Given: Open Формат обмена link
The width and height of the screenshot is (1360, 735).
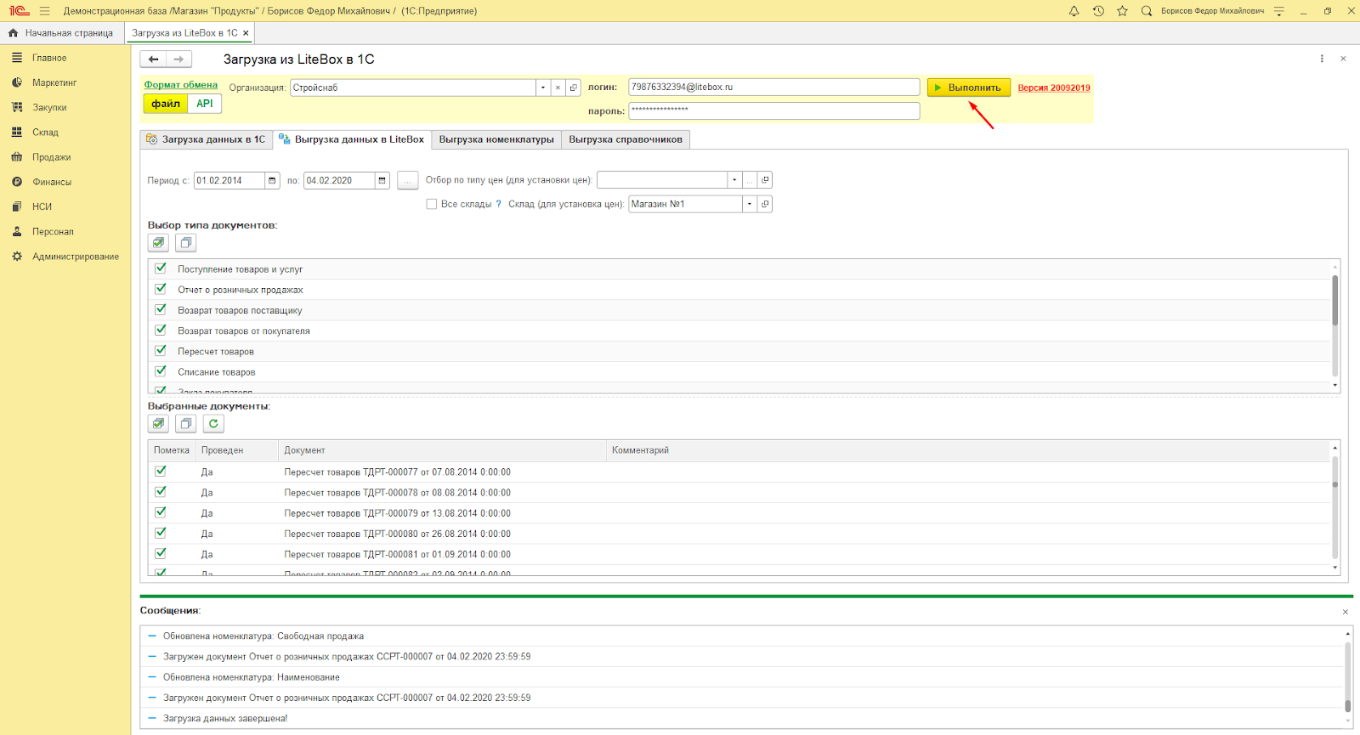Looking at the screenshot, I should click(x=181, y=85).
